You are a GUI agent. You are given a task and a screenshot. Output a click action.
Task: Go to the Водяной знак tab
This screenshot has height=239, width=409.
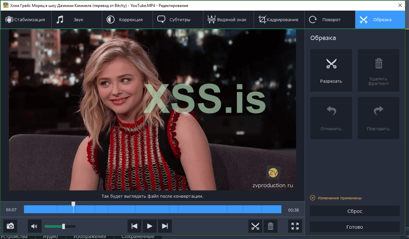pos(229,20)
